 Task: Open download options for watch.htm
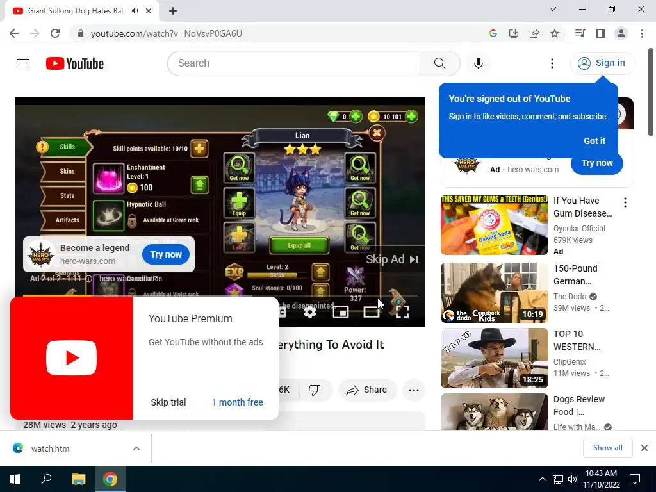[x=136, y=448]
